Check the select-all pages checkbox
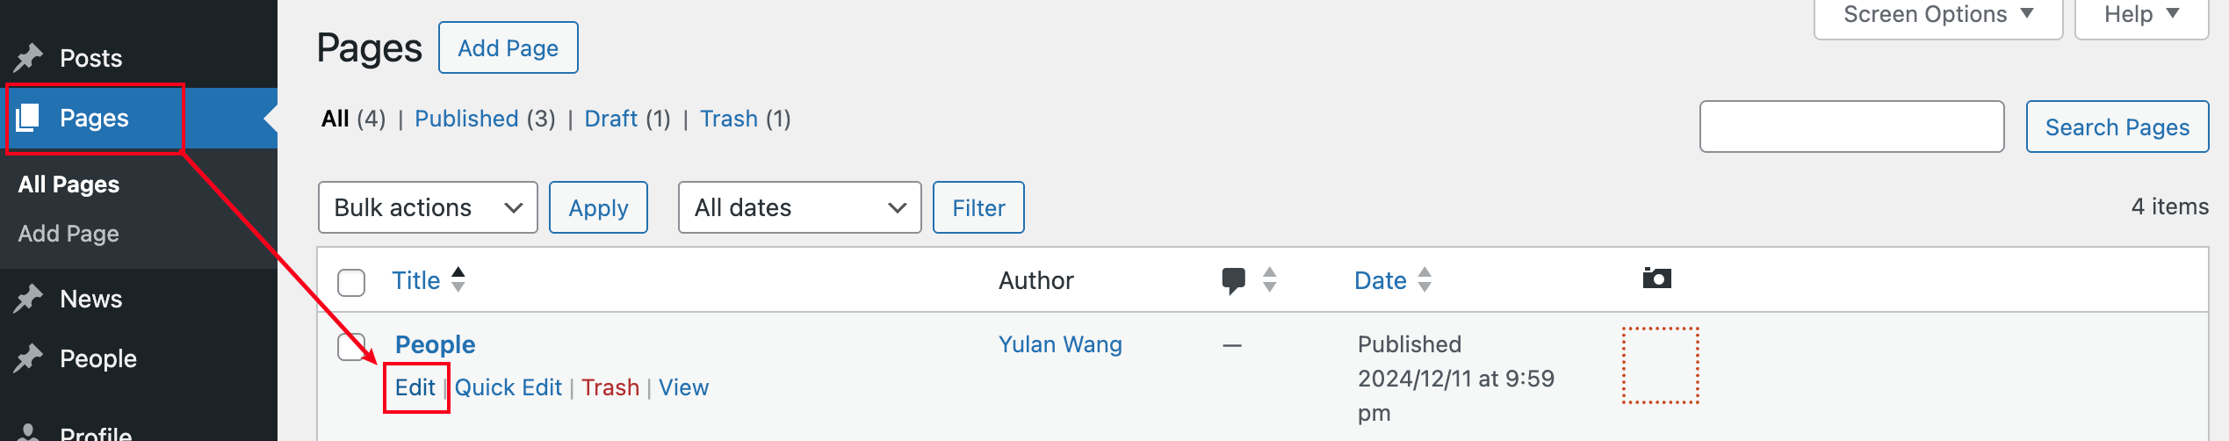The height and width of the screenshot is (441, 2229). tap(351, 282)
